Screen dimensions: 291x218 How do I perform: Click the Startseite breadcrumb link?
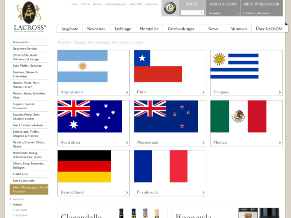point(80,42)
